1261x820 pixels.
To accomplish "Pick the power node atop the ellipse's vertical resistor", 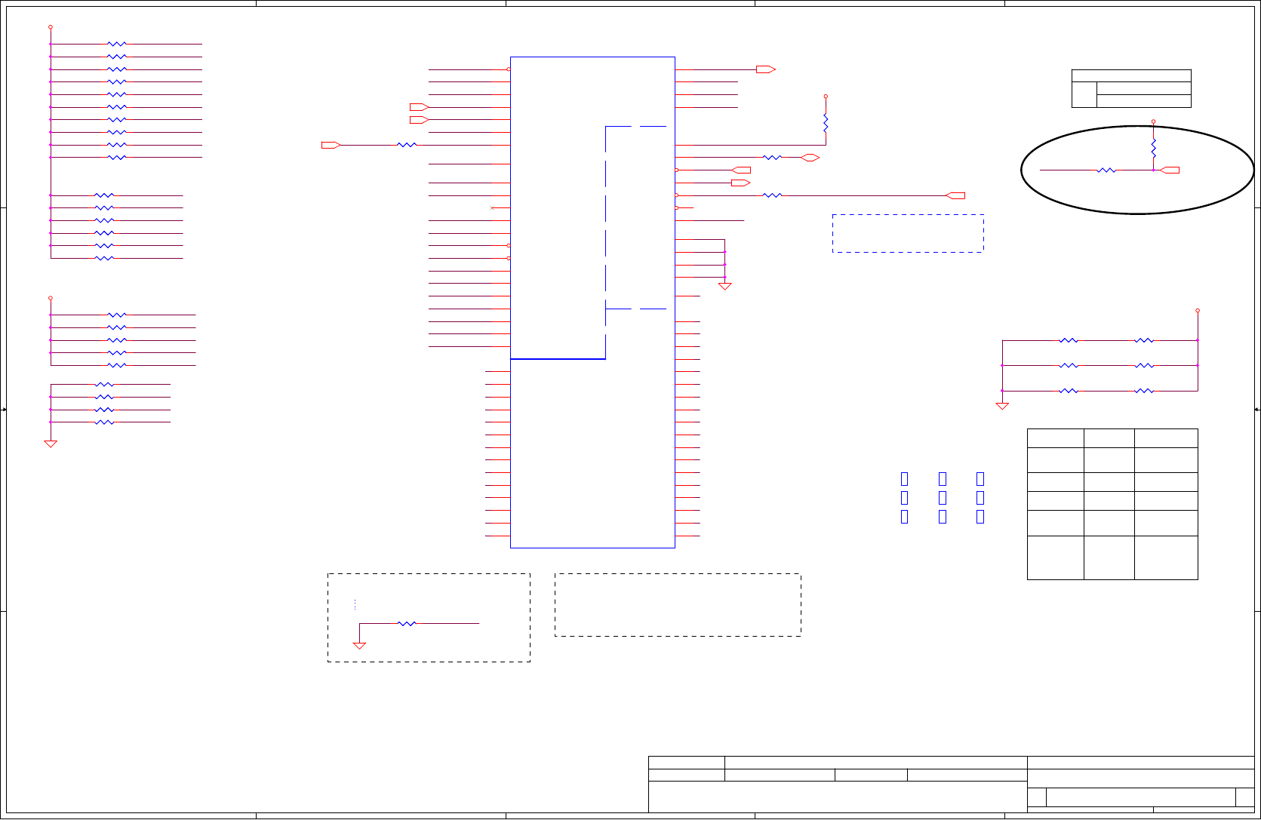I will point(1153,121).
